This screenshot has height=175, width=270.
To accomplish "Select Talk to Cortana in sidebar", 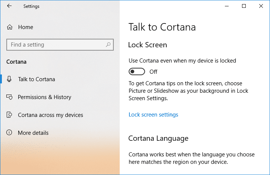I will [x=37, y=79].
